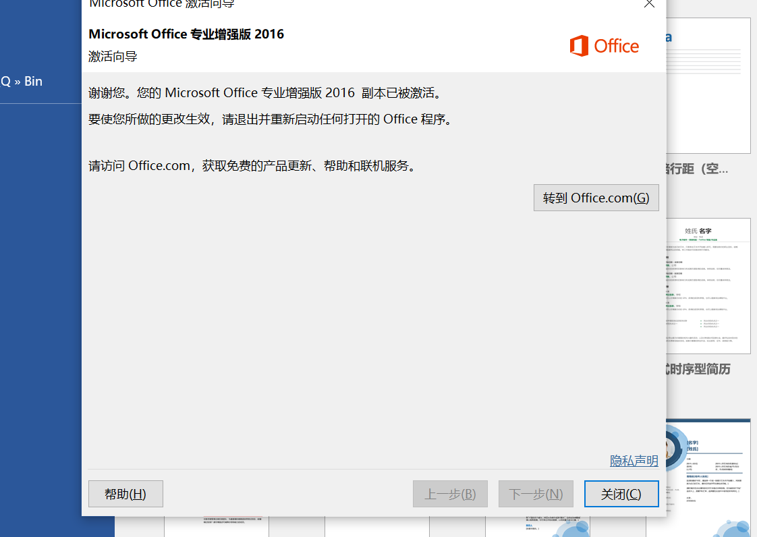
Task: Select the 单倍行距 blank template thumbnail in Word
Action: [x=708, y=86]
